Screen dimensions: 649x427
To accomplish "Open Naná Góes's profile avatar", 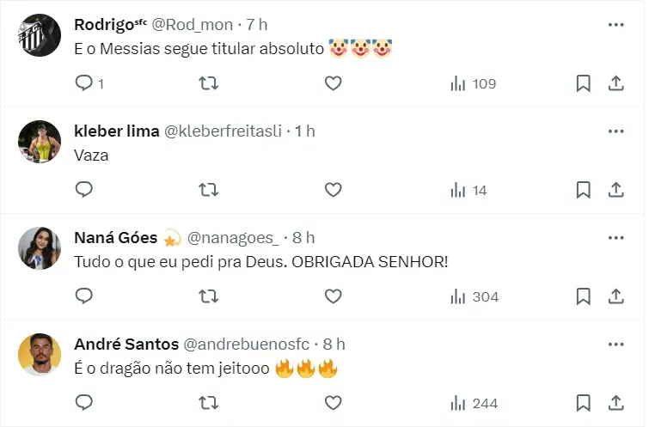I will 39,248.
